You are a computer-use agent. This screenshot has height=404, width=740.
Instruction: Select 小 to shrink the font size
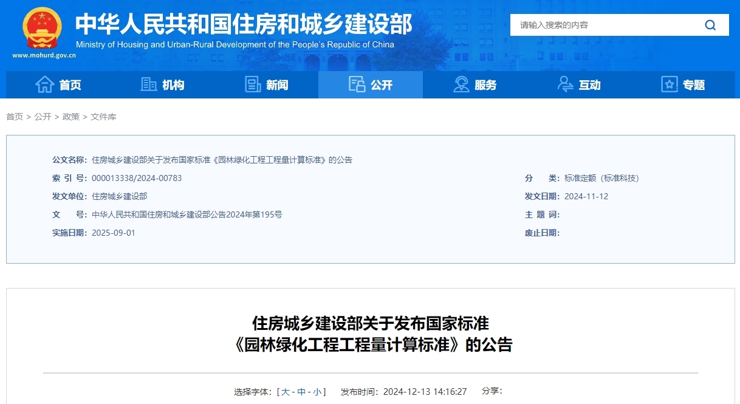(x=317, y=392)
